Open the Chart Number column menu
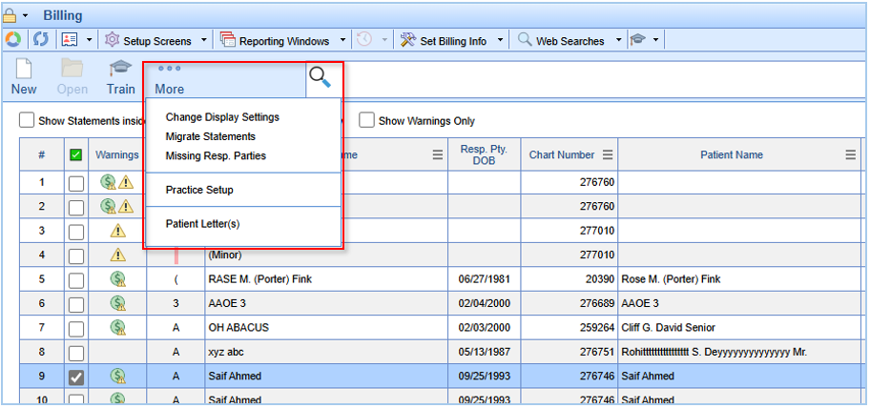Screen dimensions: 870x408 pos(608,155)
